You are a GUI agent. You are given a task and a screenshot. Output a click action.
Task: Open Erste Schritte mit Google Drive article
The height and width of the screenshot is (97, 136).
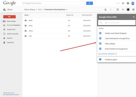tap(116, 49)
